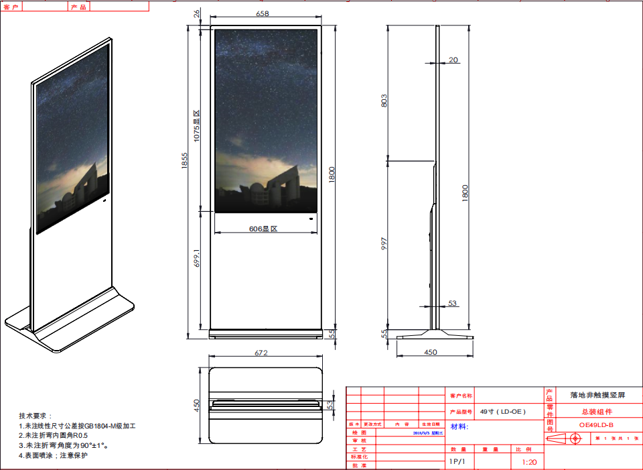The height and width of the screenshot is (470, 643).
Task: Select the 技术要求 notes heading
Action: [35, 416]
